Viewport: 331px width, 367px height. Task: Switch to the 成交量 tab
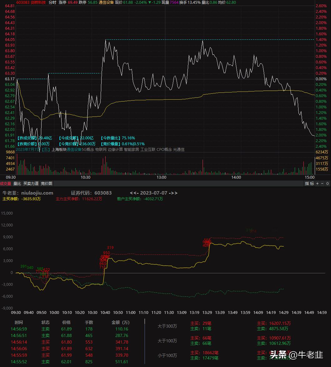click(x=6, y=184)
